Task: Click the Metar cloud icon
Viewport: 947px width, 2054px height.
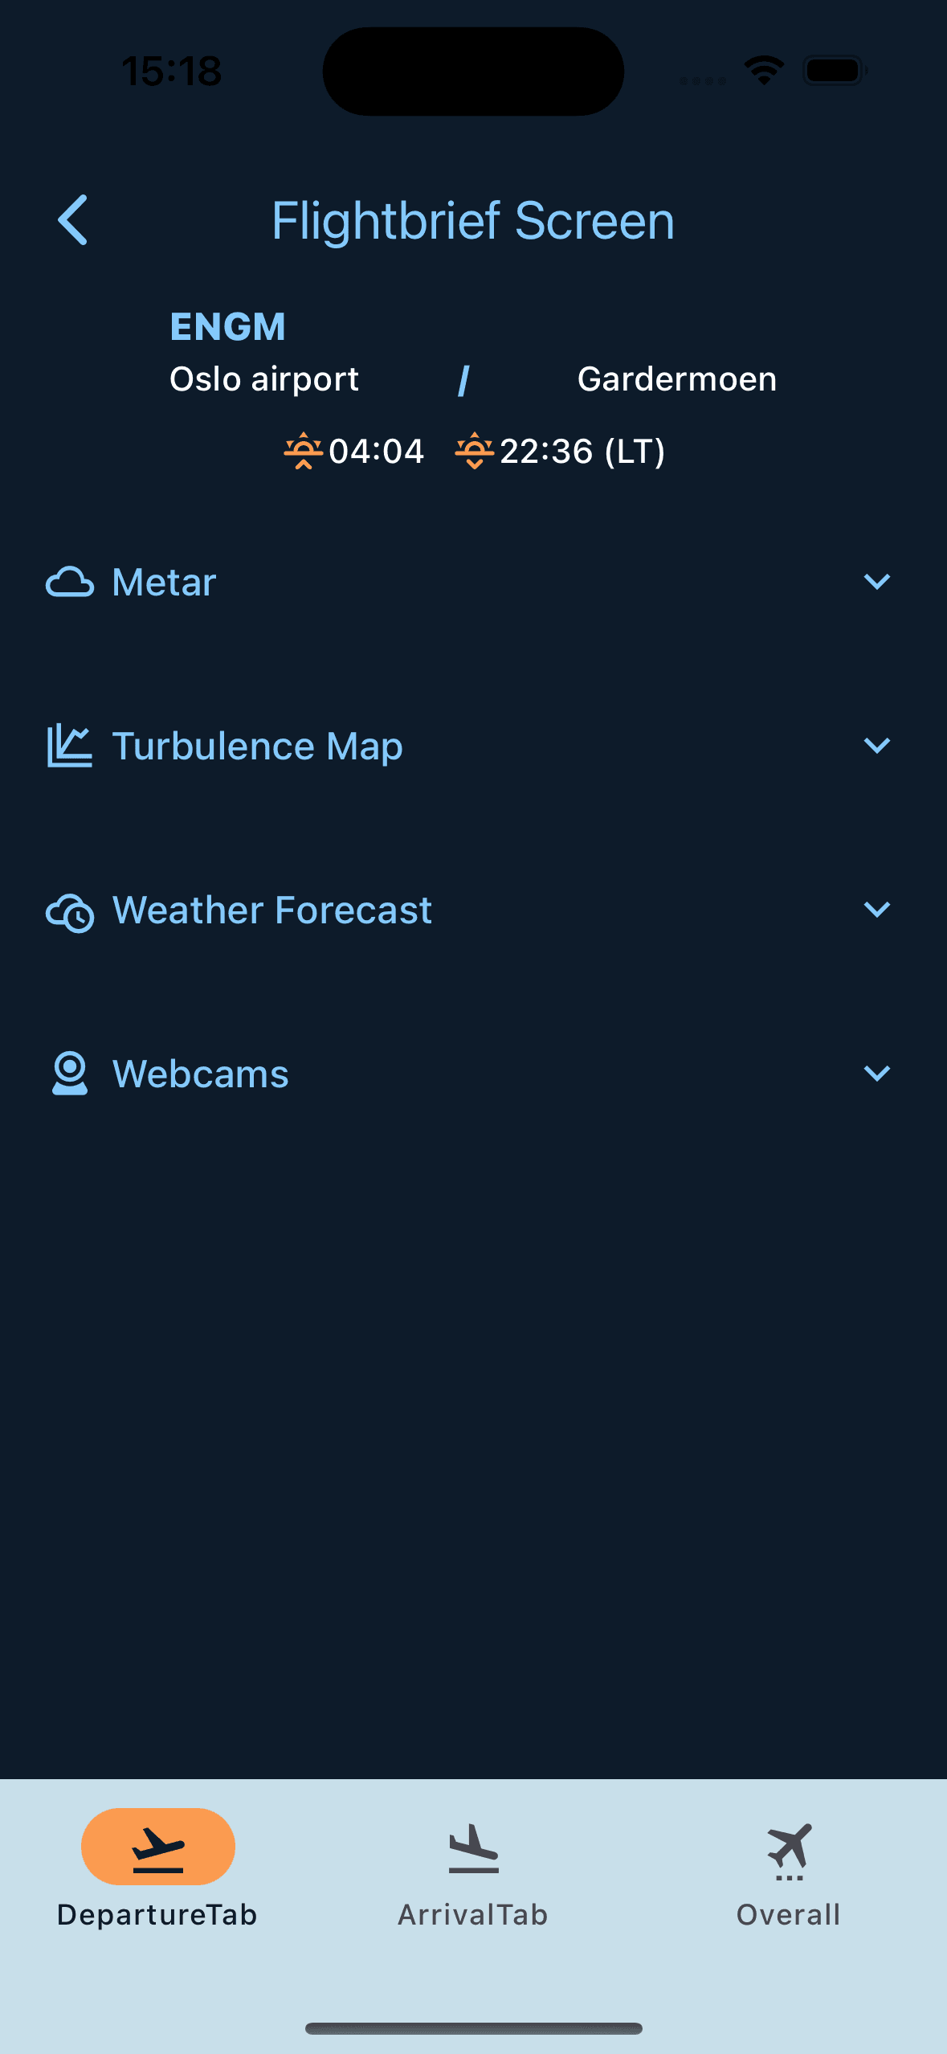Action: point(70,582)
